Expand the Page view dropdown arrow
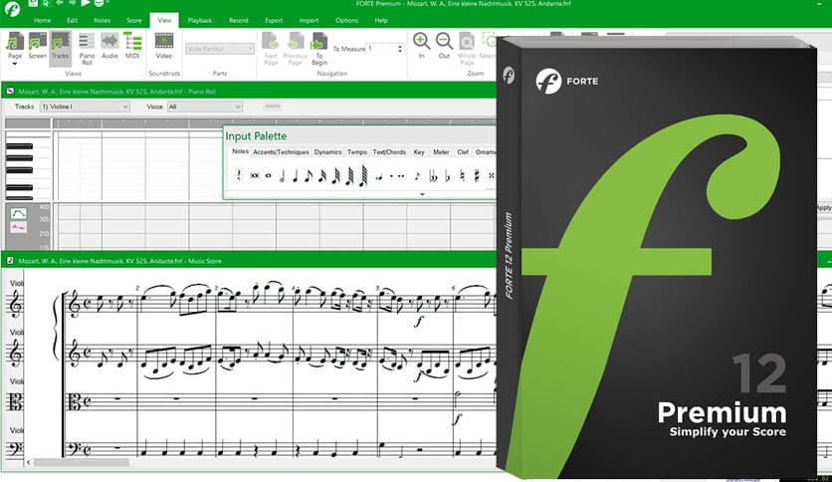 click(x=15, y=64)
